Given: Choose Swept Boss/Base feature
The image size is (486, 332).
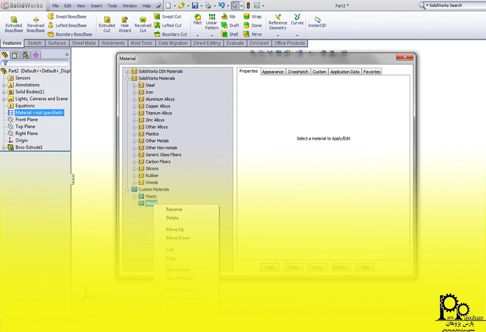Looking at the screenshot, I should [67, 16].
